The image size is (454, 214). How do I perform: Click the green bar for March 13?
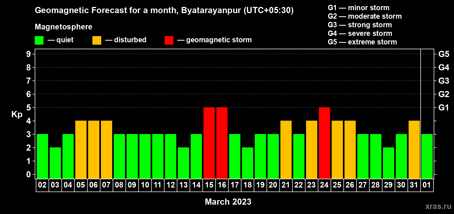[x=183, y=163]
